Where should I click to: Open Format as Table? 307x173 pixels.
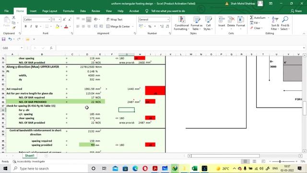(x=197, y=24)
